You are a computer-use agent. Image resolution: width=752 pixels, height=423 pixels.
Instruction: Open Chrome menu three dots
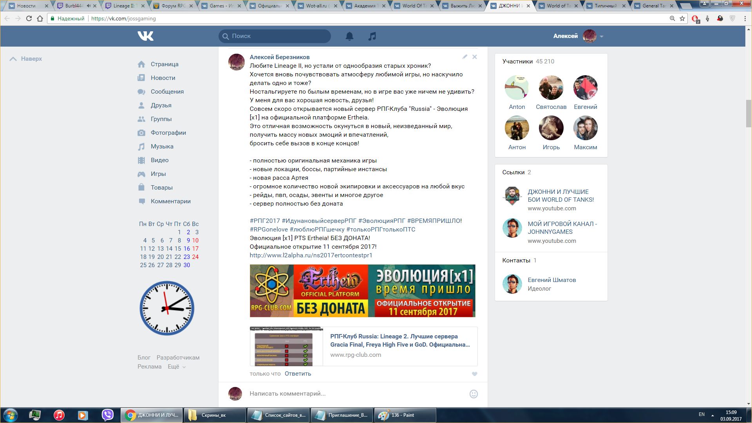coord(745,18)
